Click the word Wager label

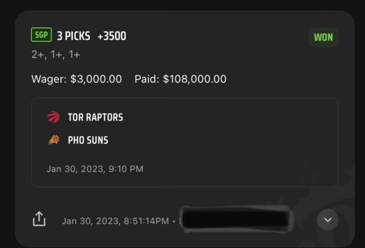(x=49, y=79)
